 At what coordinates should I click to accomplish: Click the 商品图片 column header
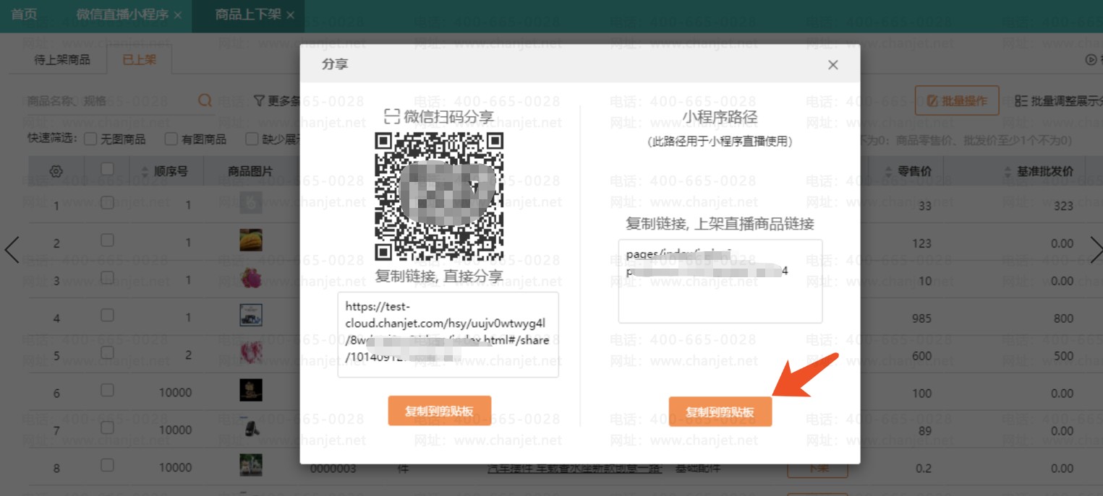coord(250,172)
